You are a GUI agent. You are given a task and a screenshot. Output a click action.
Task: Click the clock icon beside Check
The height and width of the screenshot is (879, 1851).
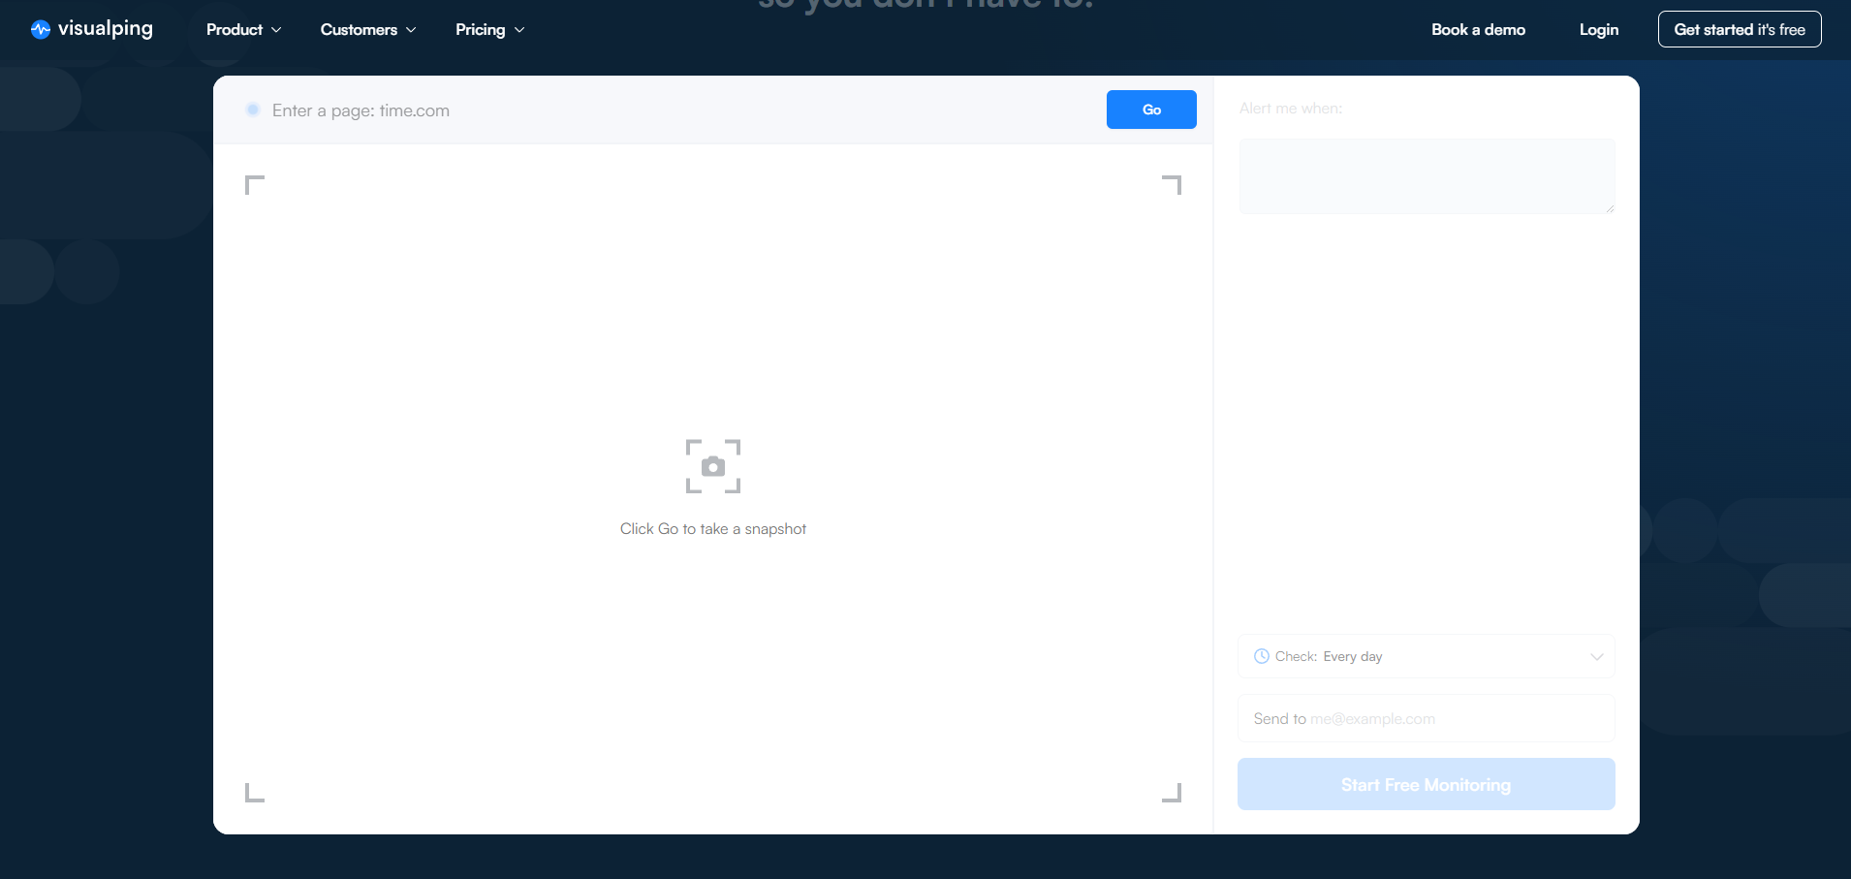click(1261, 656)
